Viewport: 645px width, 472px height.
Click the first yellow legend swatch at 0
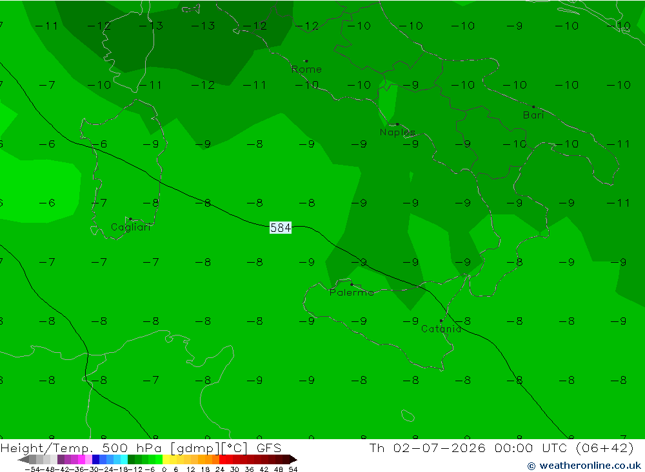click(x=166, y=459)
